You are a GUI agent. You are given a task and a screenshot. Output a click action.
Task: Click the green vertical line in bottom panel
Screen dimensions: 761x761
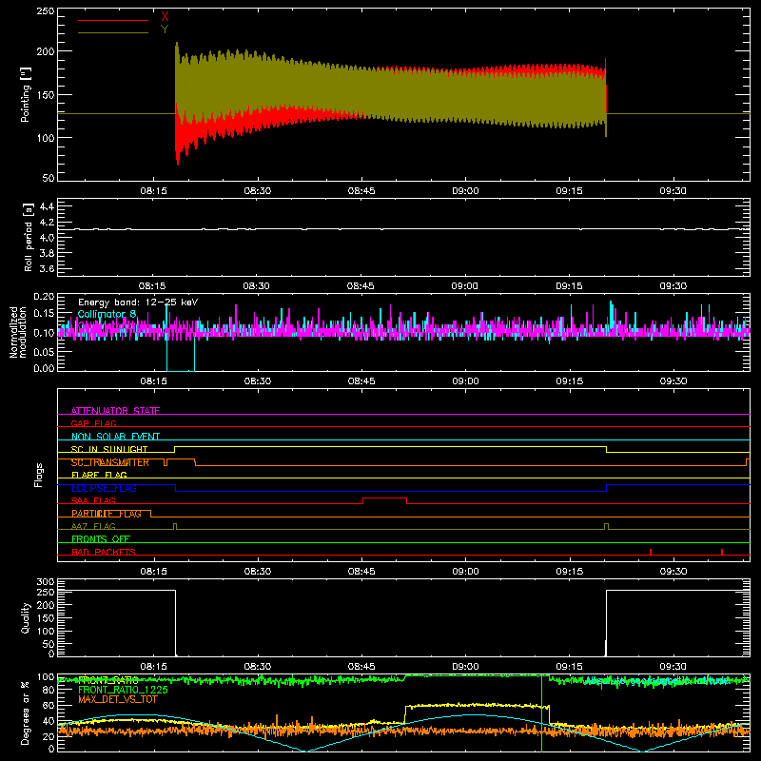(541, 713)
